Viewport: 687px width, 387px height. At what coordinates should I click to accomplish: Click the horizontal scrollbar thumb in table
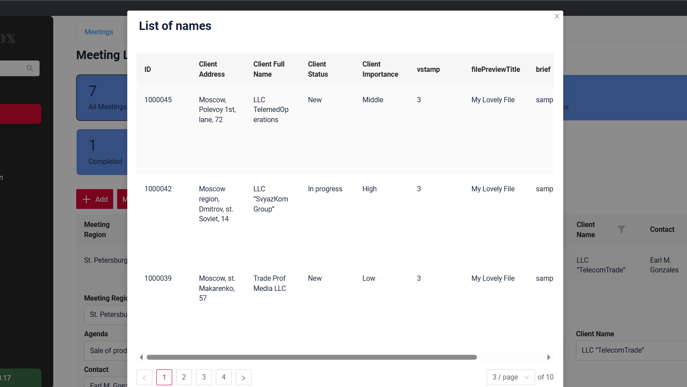[x=311, y=357]
